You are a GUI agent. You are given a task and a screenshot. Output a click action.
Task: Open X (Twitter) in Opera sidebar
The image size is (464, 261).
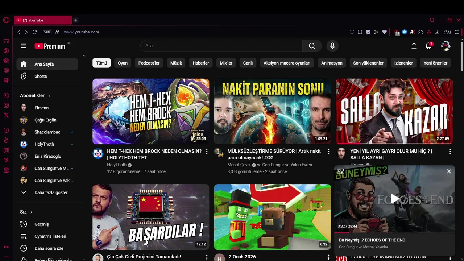coord(6,115)
